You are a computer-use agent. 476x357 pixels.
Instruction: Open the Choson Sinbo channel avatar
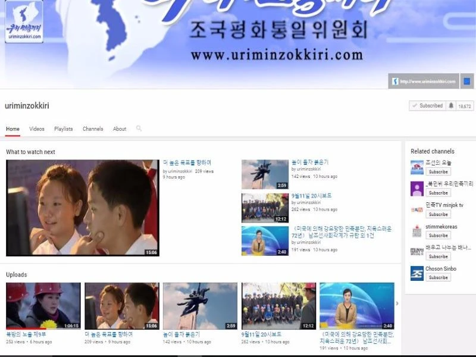click(x=417, y=273)
